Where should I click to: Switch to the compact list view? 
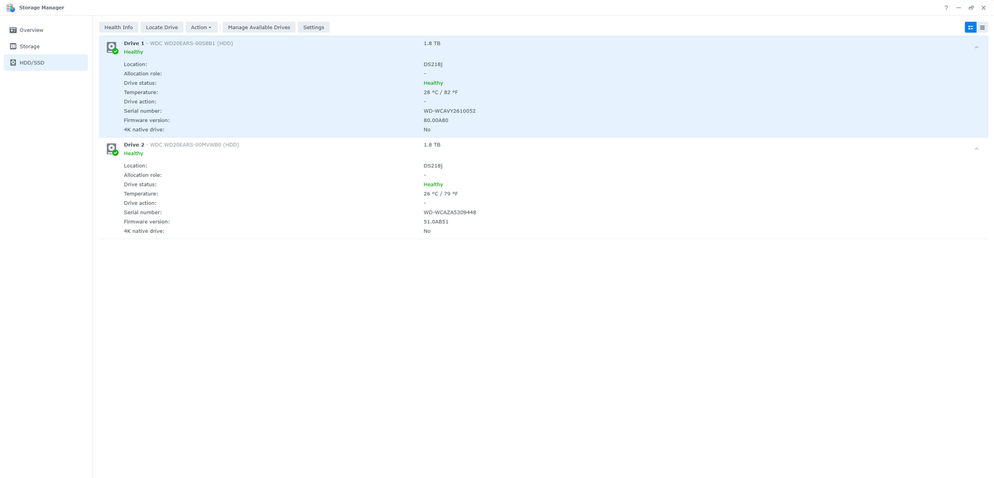click(982, 27)
